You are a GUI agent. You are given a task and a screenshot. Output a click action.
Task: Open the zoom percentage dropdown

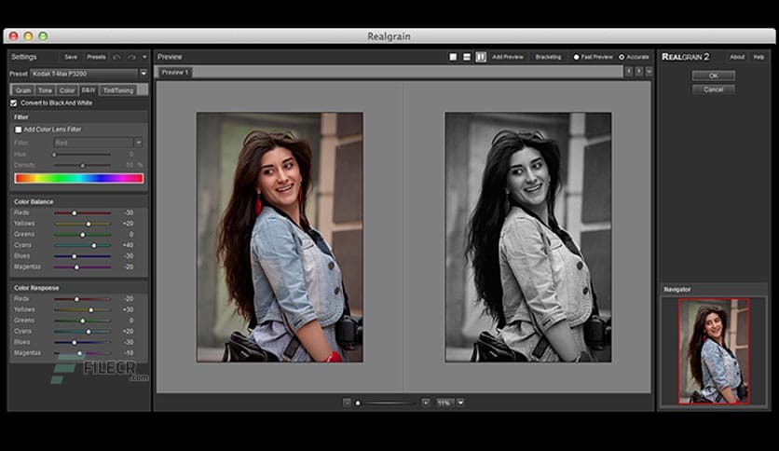pyautogui.click(x=460, y=403)
